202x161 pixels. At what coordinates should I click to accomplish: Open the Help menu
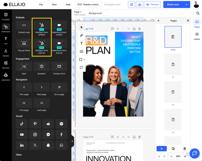tap(68, 4)
